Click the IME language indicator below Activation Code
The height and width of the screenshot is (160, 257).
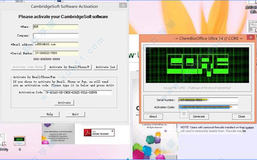(184, 114)
